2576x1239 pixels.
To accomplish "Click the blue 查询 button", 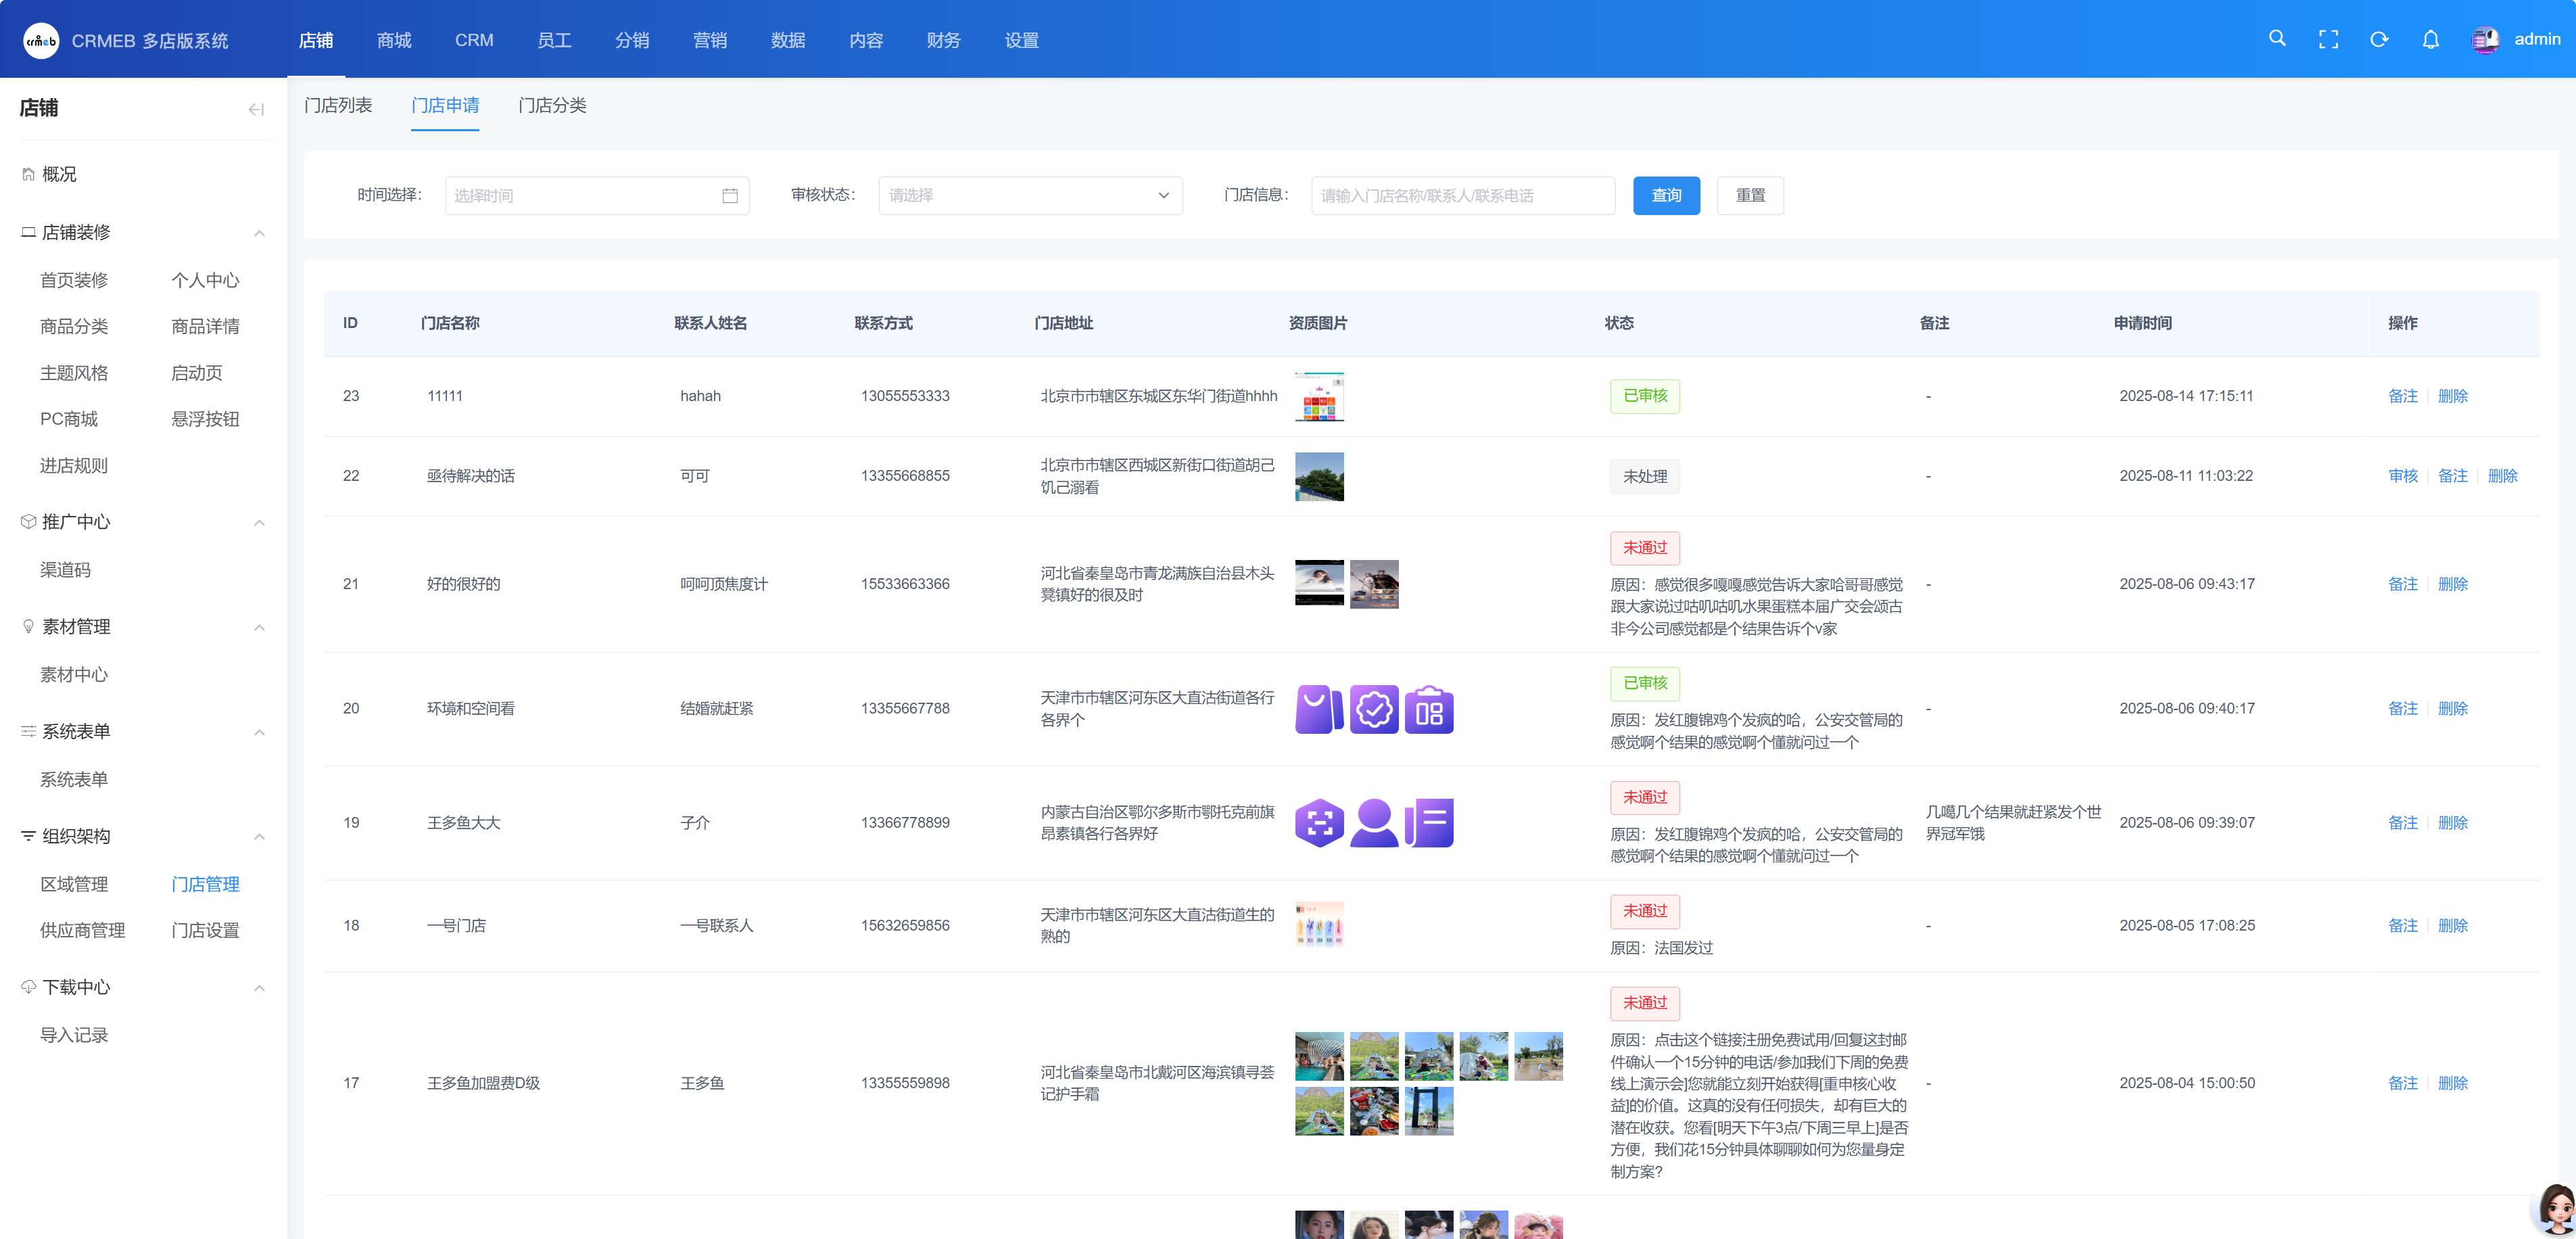I will pos(1666,196).
